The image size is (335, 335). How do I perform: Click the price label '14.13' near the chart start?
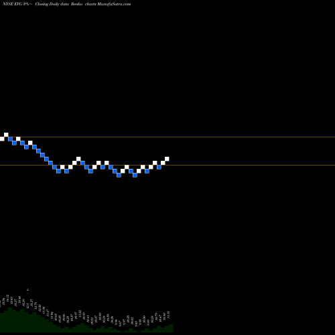(7, 298)
